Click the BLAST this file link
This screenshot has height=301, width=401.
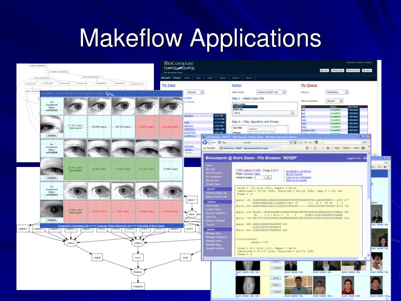click(294, 174)
